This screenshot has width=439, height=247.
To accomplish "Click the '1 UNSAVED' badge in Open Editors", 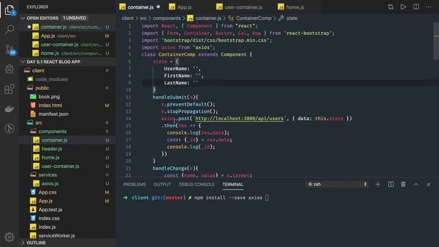I will (74, 18).
